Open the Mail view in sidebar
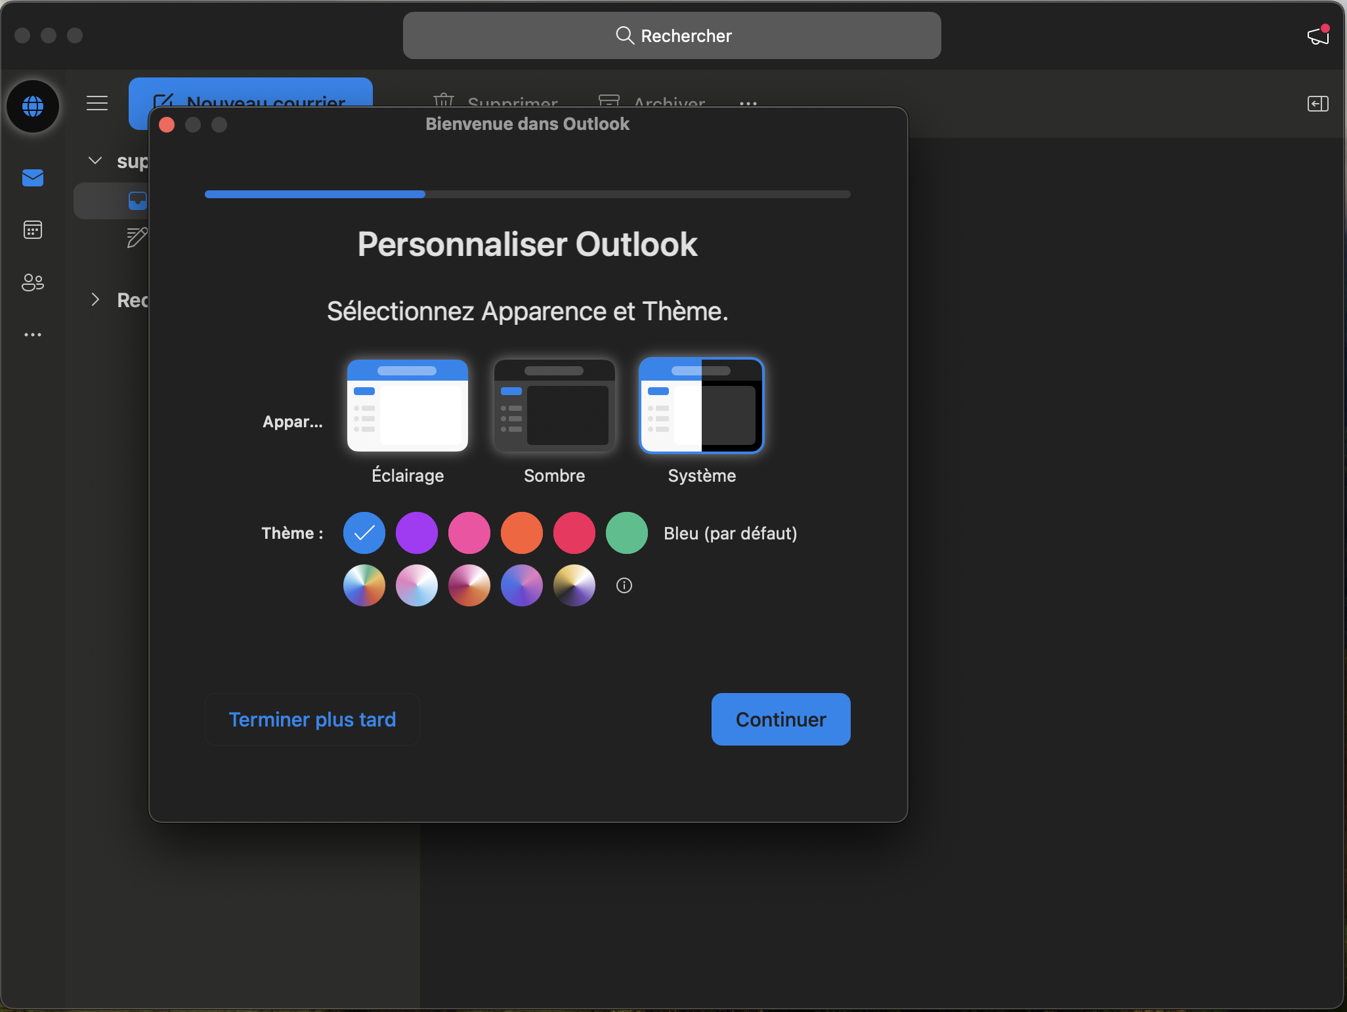 (x=33, y=178)
